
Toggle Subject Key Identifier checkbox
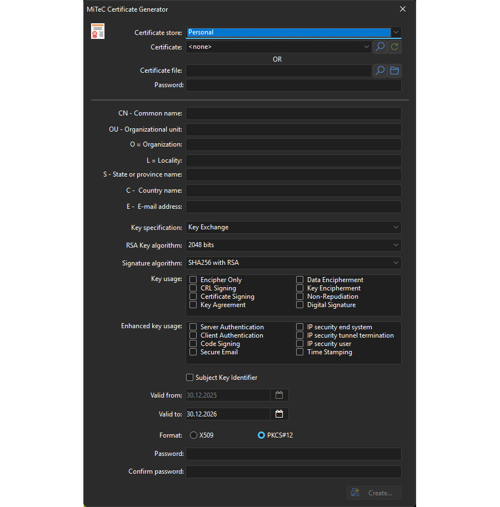point(190,378)
